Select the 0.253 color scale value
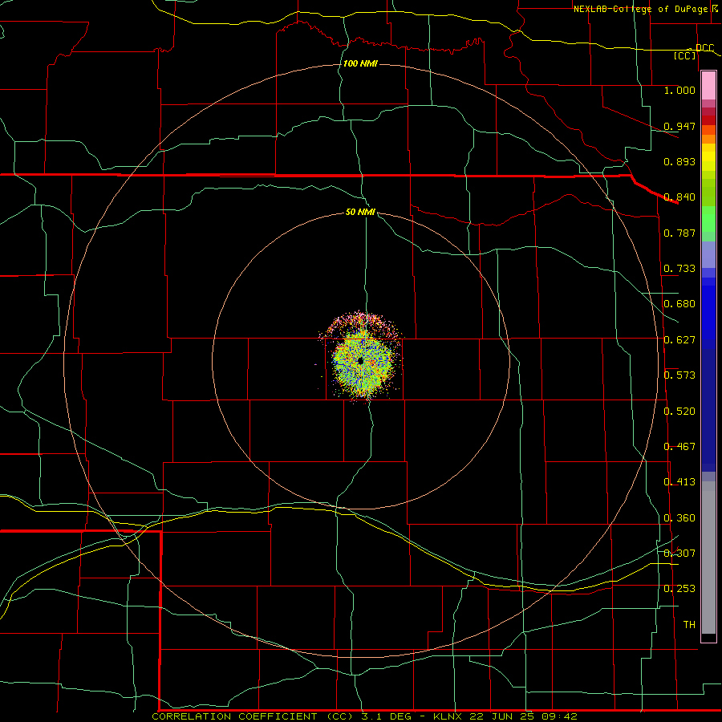Image resolution: width=722 pixels, height=722 pixels. (679, 589)
